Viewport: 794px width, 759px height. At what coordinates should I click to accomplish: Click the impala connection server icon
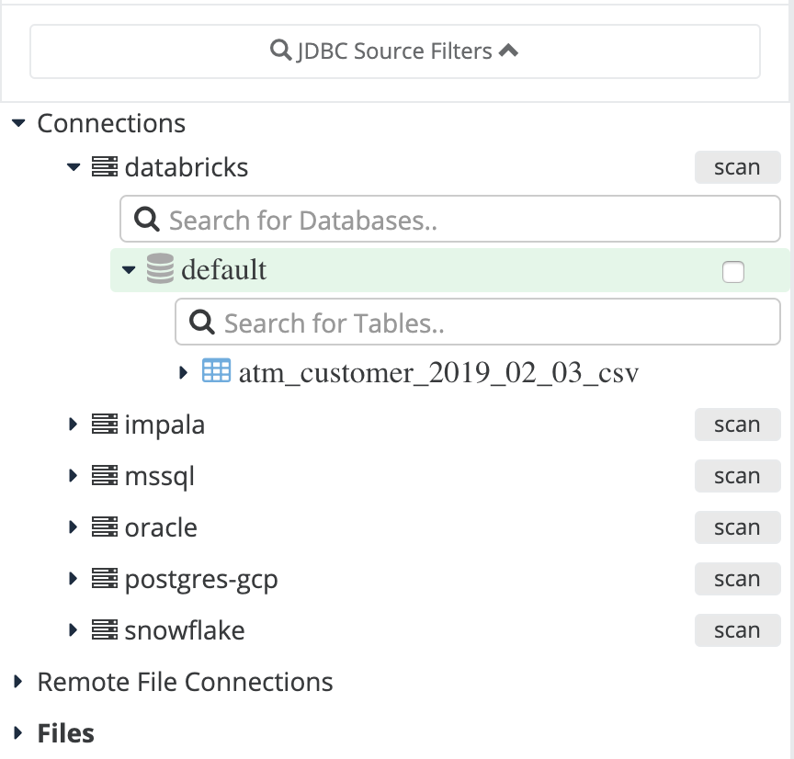click(105, 424)
